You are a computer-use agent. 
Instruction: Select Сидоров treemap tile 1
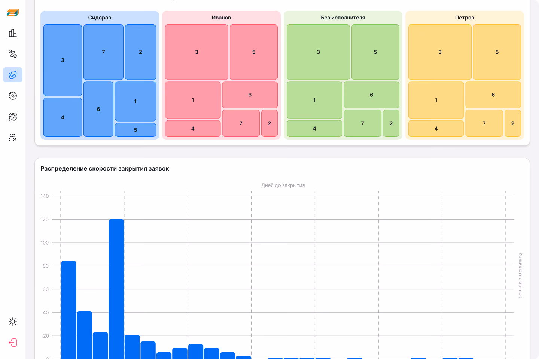135,101
